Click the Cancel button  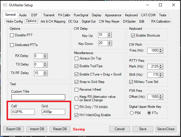pyautogui.click(x=120, y=129)
